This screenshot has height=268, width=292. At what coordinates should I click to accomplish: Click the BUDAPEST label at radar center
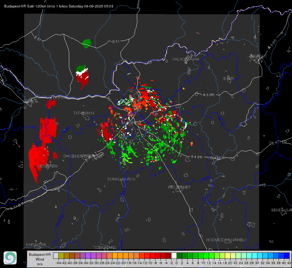[131, 123]
